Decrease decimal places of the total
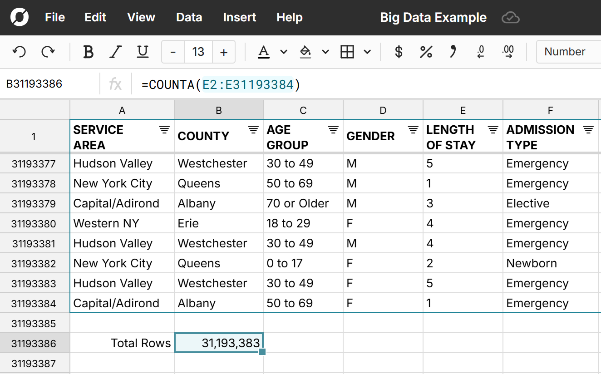Screen dimensions: 601x374 [x=480, y=52]
